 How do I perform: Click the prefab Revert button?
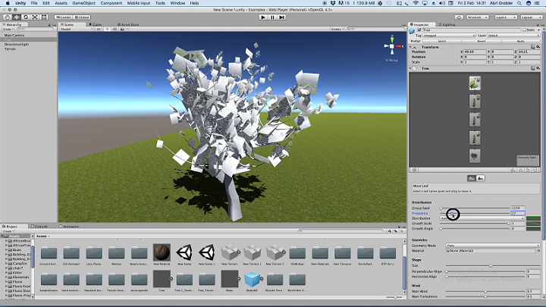(482, 41)
